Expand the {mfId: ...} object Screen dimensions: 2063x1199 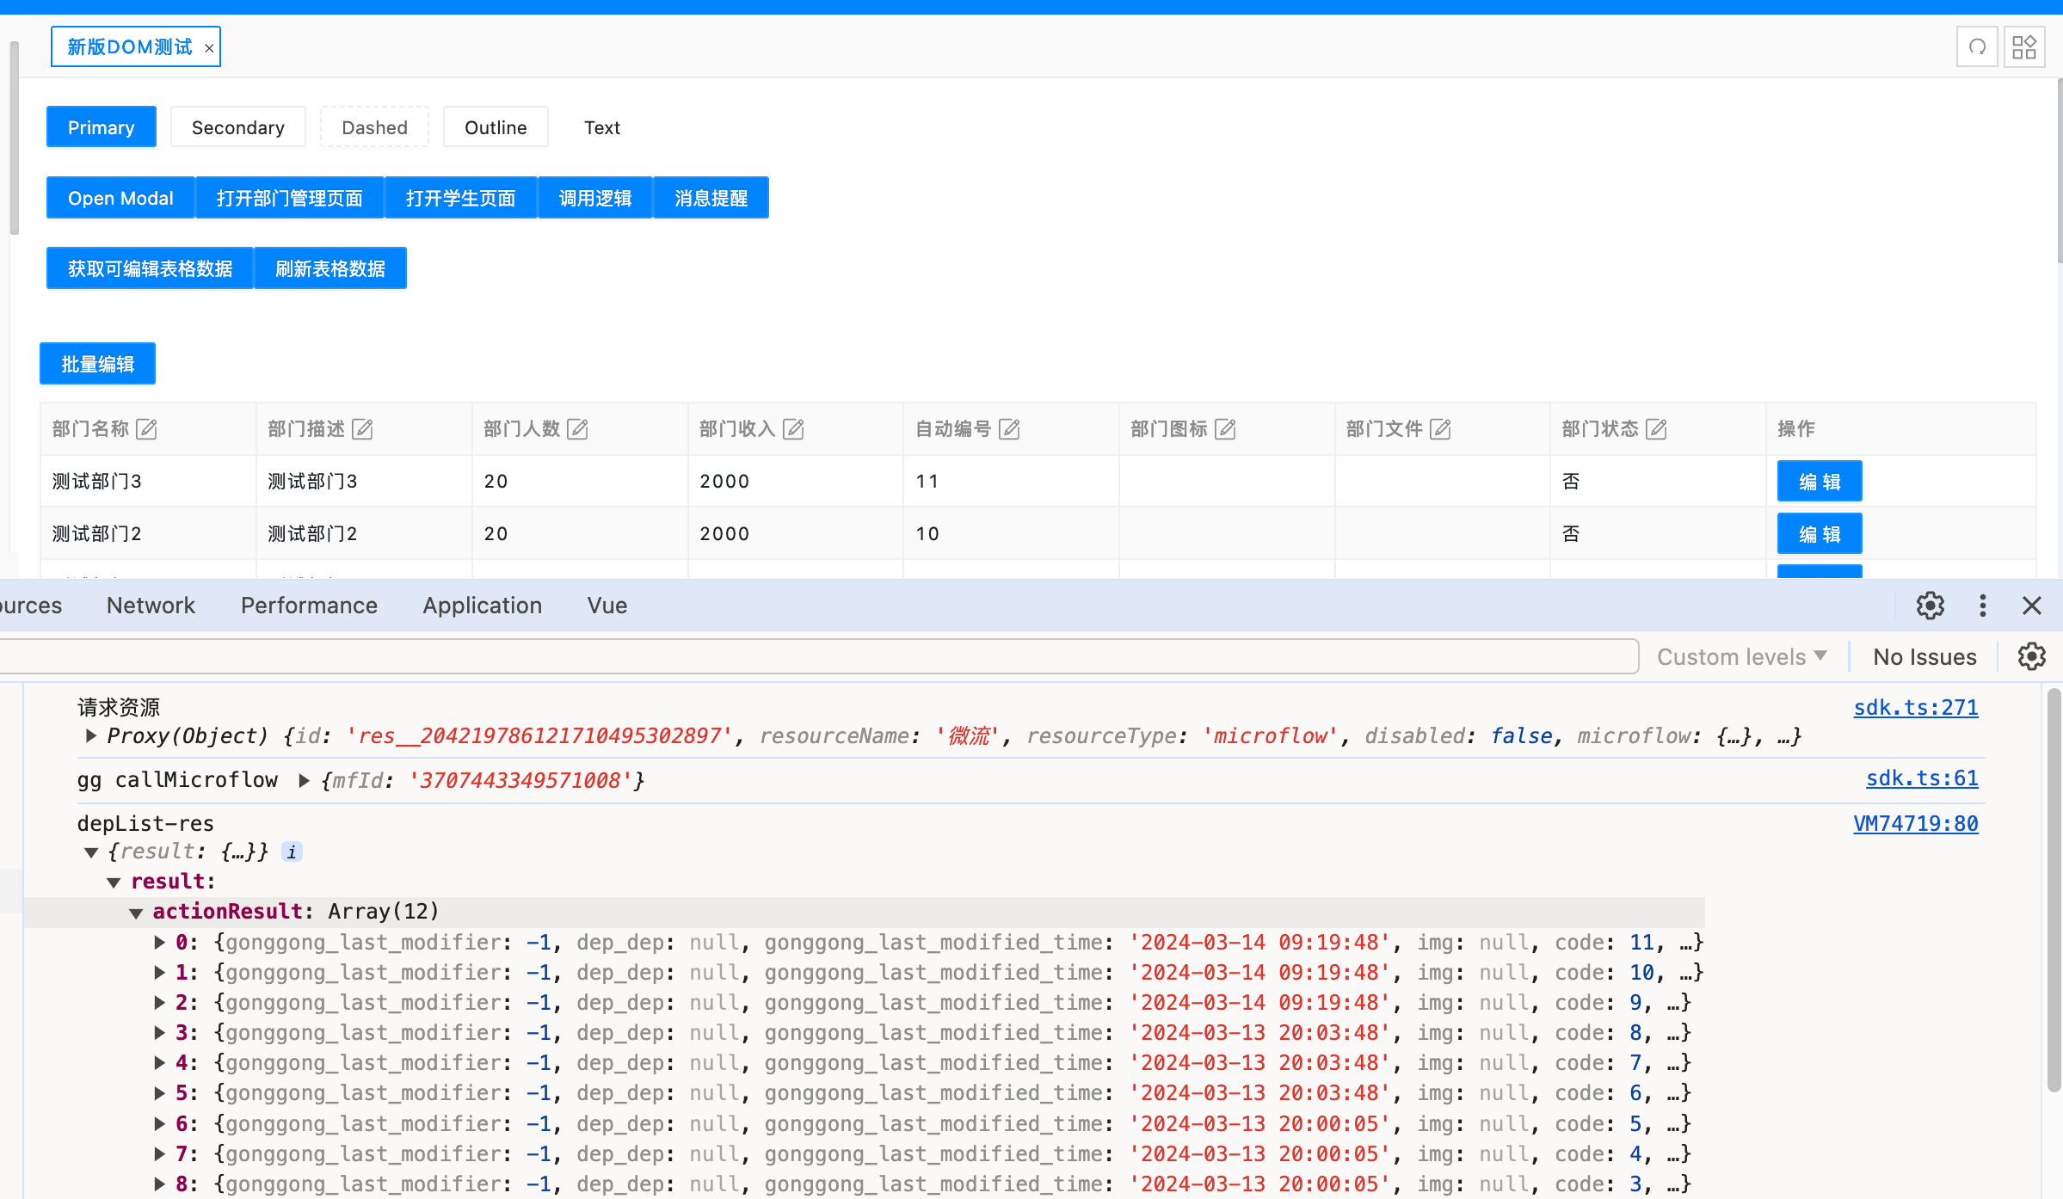304,780
